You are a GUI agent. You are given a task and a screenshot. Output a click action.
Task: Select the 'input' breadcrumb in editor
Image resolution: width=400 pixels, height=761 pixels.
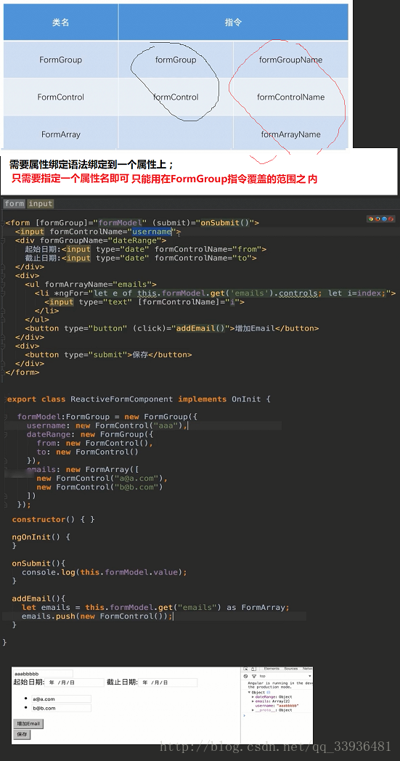pos(41,204)
